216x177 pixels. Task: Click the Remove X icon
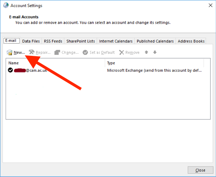122,53
